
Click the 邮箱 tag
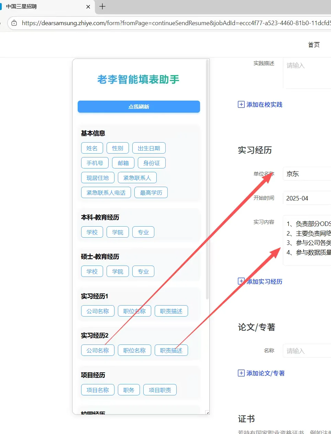(123, 163)
